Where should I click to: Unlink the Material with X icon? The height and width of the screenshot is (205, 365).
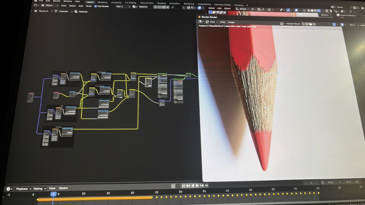point(168,7)
